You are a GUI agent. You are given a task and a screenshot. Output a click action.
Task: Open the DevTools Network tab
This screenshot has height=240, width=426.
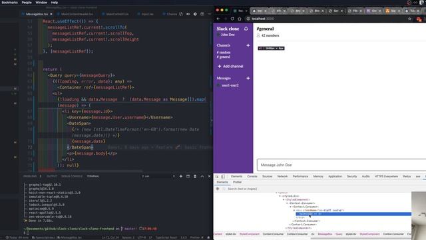coord(282,176)
